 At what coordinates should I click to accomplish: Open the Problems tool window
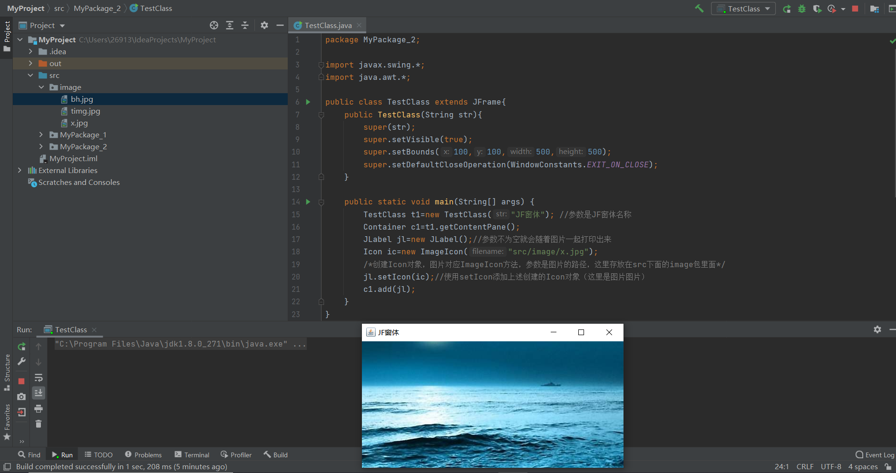pyautogui.click(x=143, y=455)
